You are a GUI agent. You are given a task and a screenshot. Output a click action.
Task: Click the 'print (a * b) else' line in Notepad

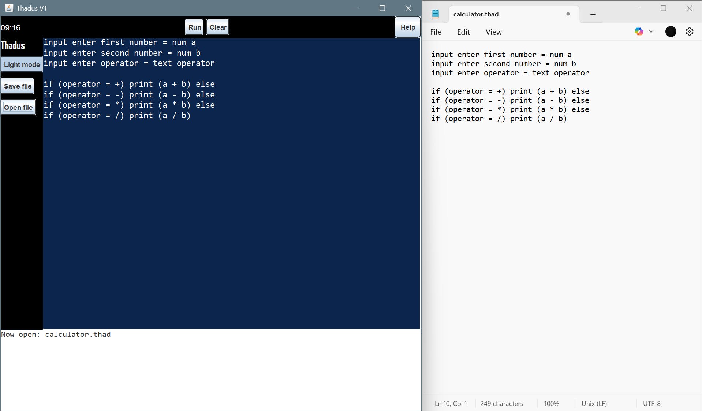point(510,109)
